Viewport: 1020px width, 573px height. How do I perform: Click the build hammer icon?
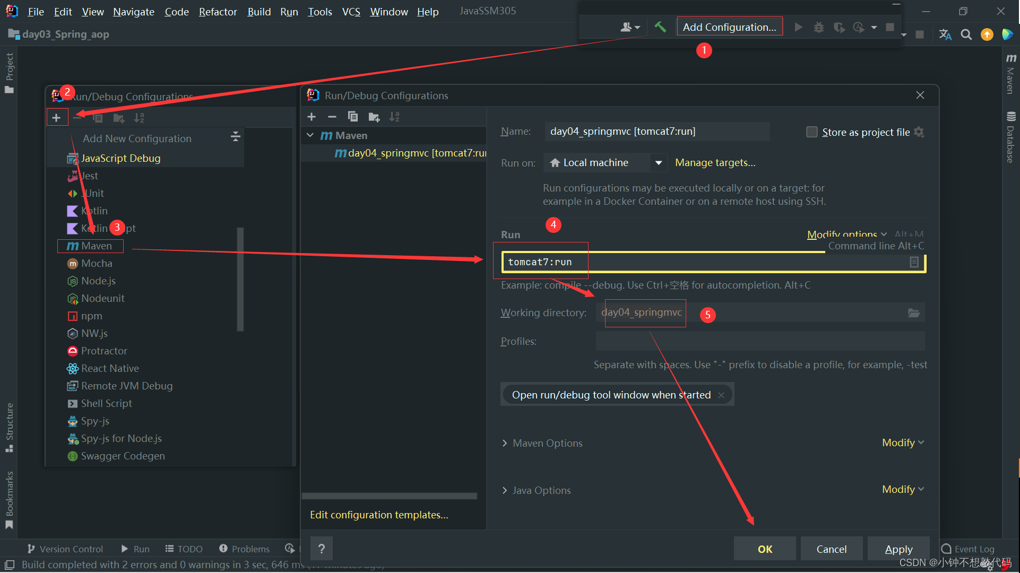660,27
